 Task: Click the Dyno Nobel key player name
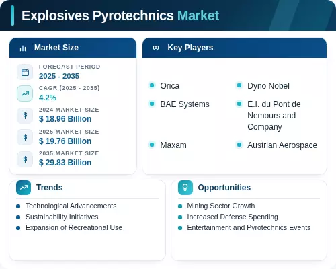coord(268,86)
